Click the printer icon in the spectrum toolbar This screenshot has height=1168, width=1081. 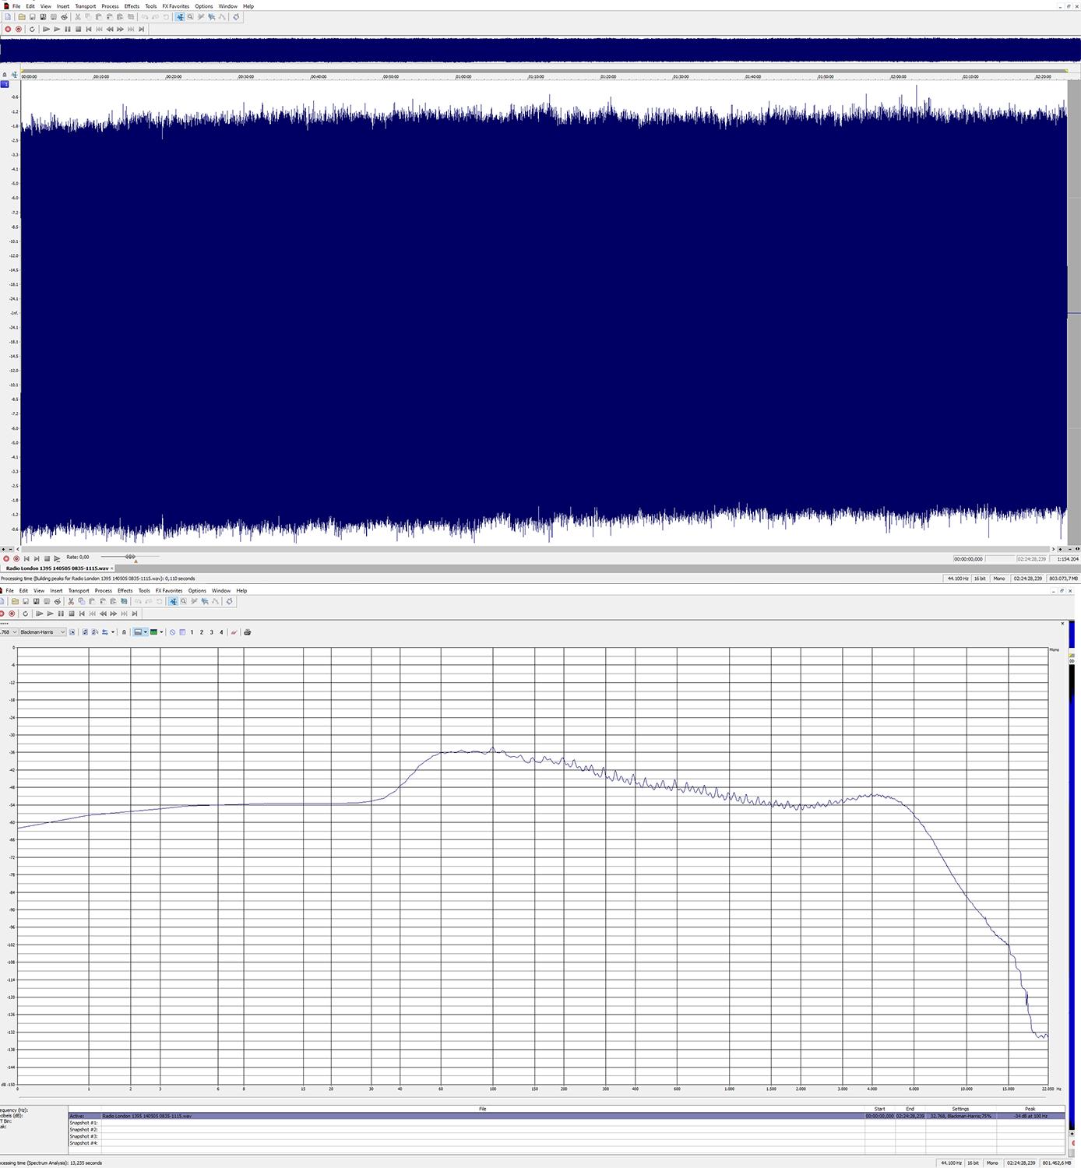[248, 632]
